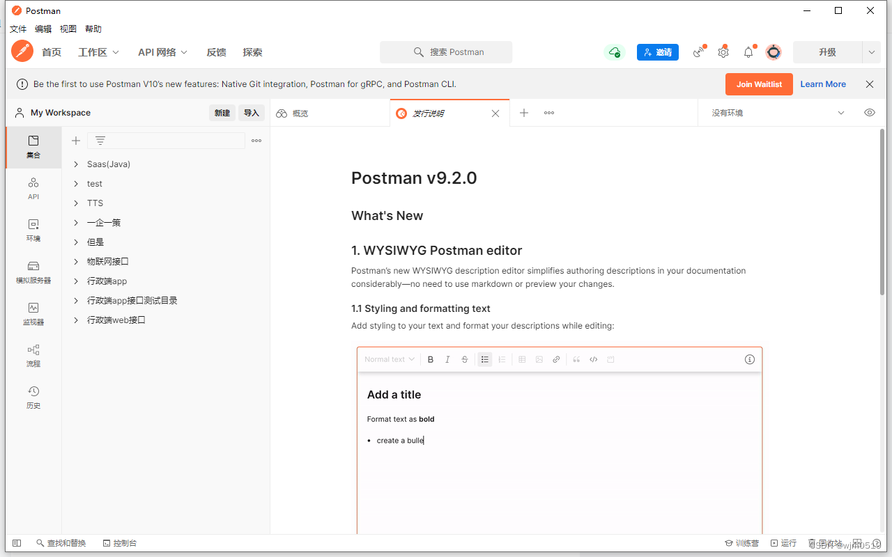Open the 编辑 menu

[43, 29]
